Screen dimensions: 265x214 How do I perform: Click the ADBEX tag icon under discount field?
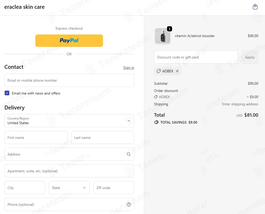158,71
